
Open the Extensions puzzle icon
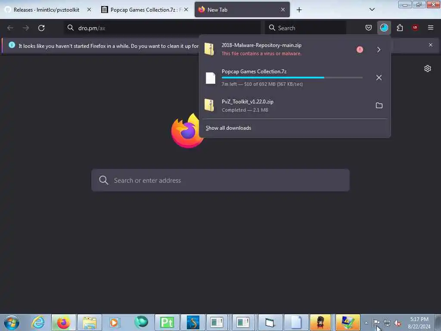(x=400, y=28)
